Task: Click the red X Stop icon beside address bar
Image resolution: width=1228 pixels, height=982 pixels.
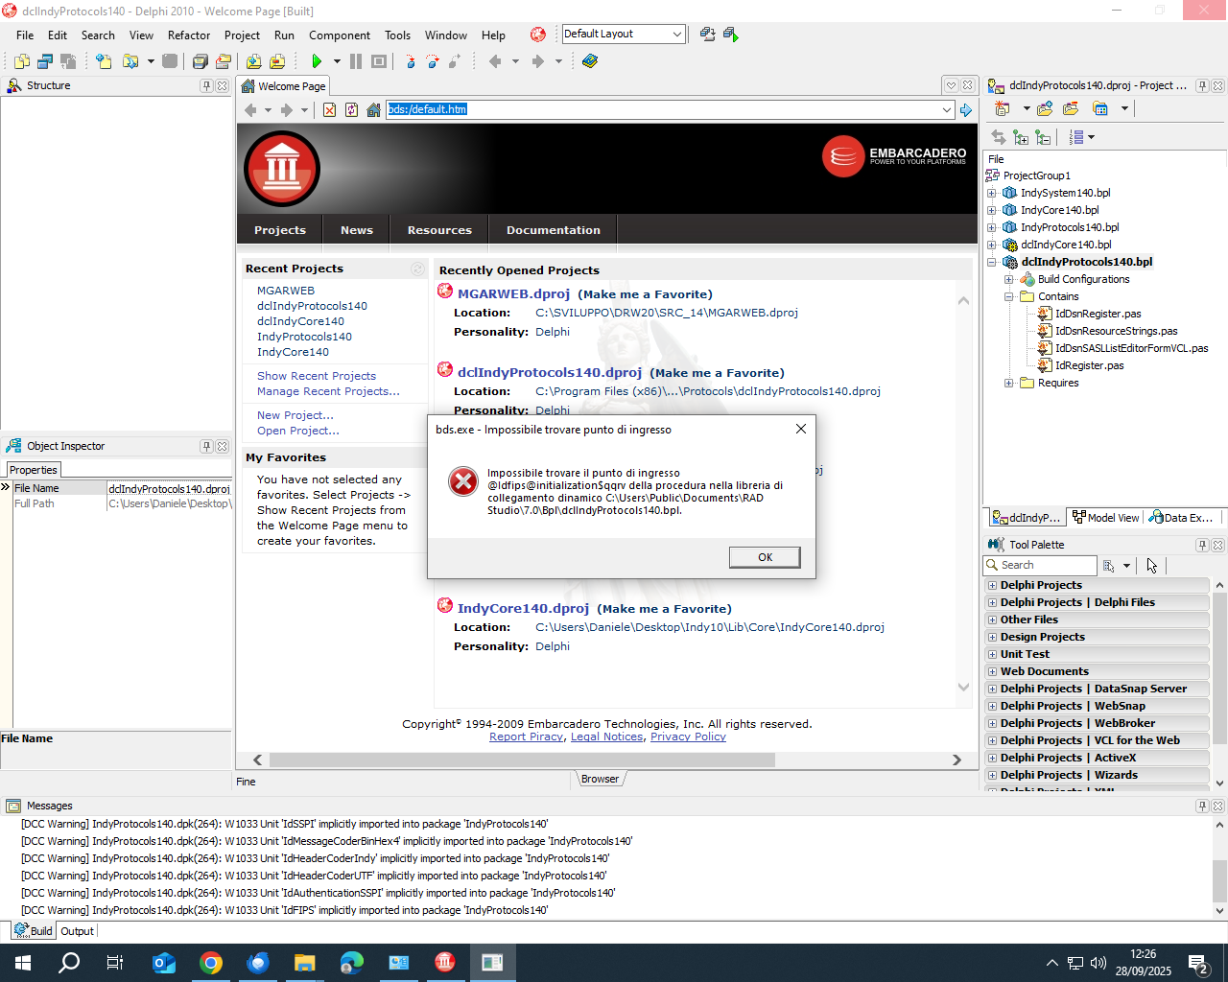Action: tap(329, 110)
